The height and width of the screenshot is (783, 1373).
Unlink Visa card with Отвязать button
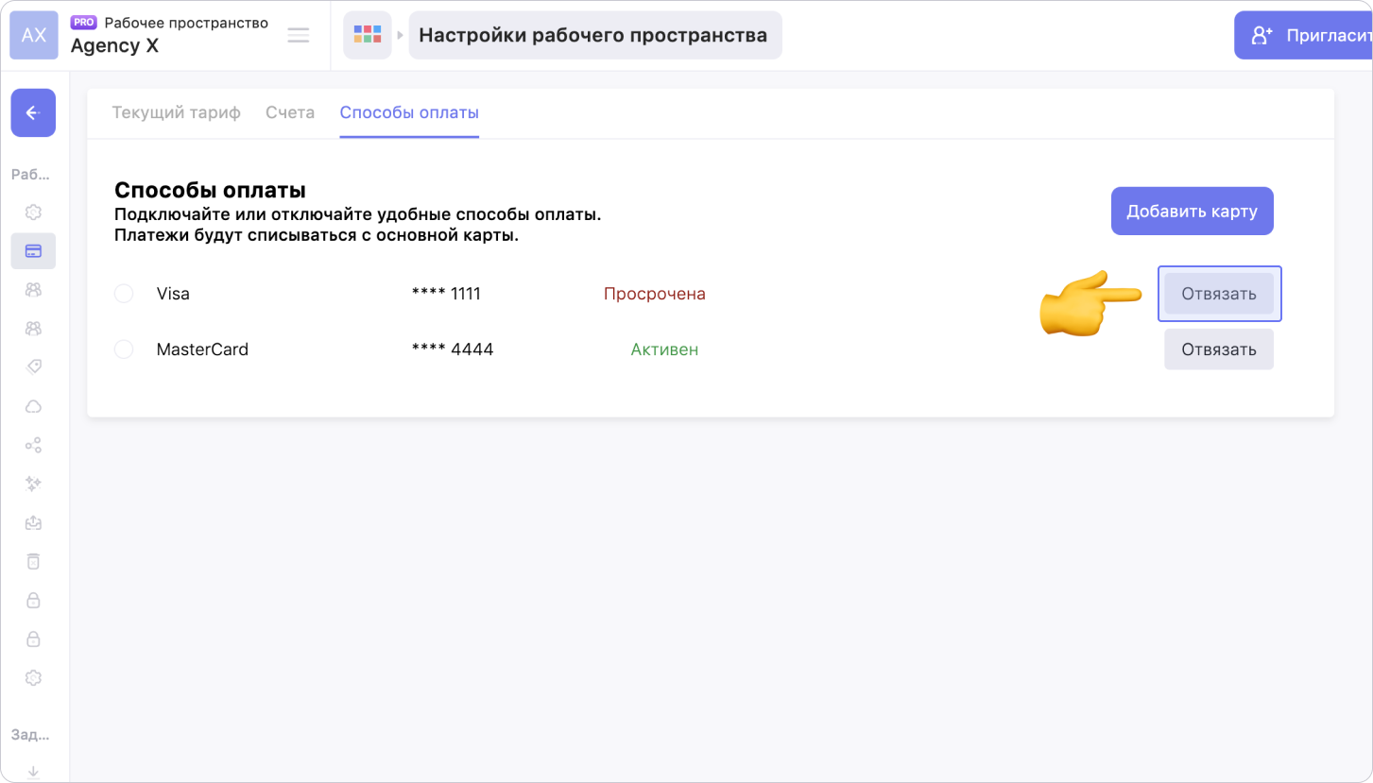1218,294
